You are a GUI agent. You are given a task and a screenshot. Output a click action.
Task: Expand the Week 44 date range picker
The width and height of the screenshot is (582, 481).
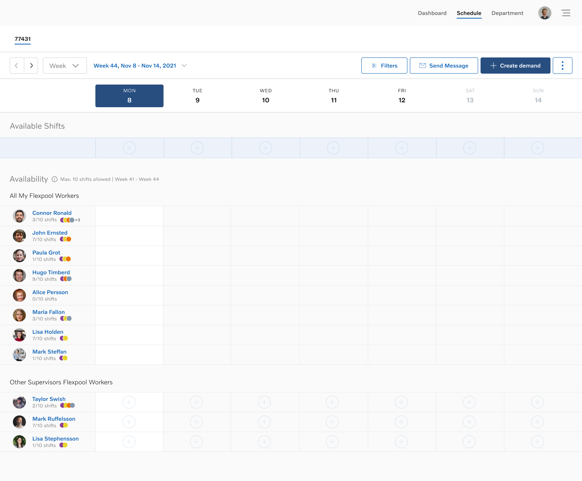click(140, 66)
